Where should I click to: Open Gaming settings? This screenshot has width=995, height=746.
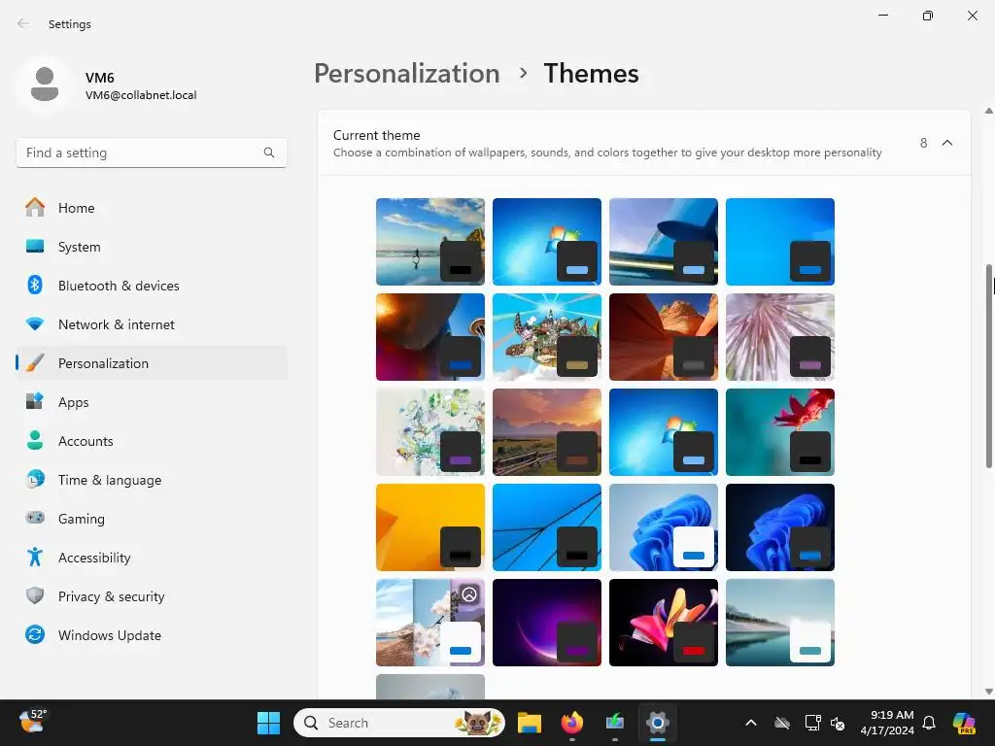[151, 519]
